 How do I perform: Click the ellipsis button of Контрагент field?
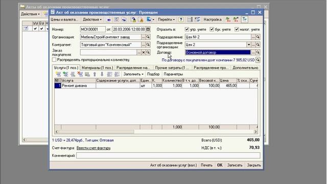point(143,44)
